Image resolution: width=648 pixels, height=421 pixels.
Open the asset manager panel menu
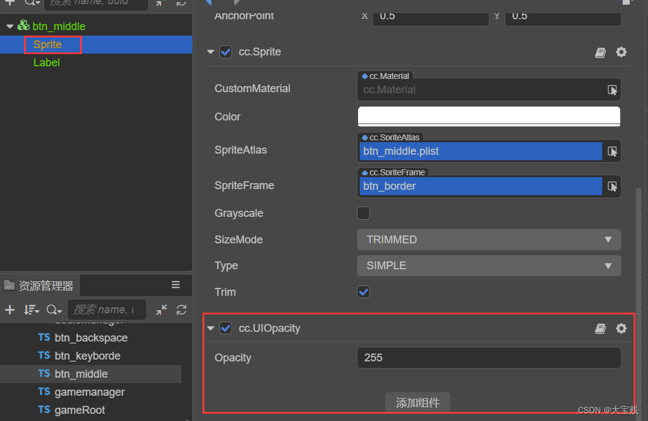coord(175,285)
